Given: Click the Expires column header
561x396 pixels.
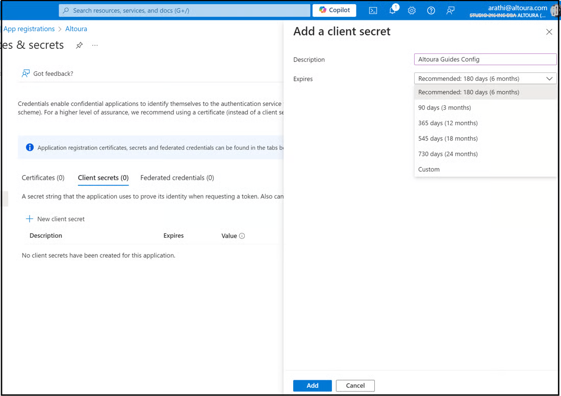Looking at the screenshot, I should (x=173, y=236).
